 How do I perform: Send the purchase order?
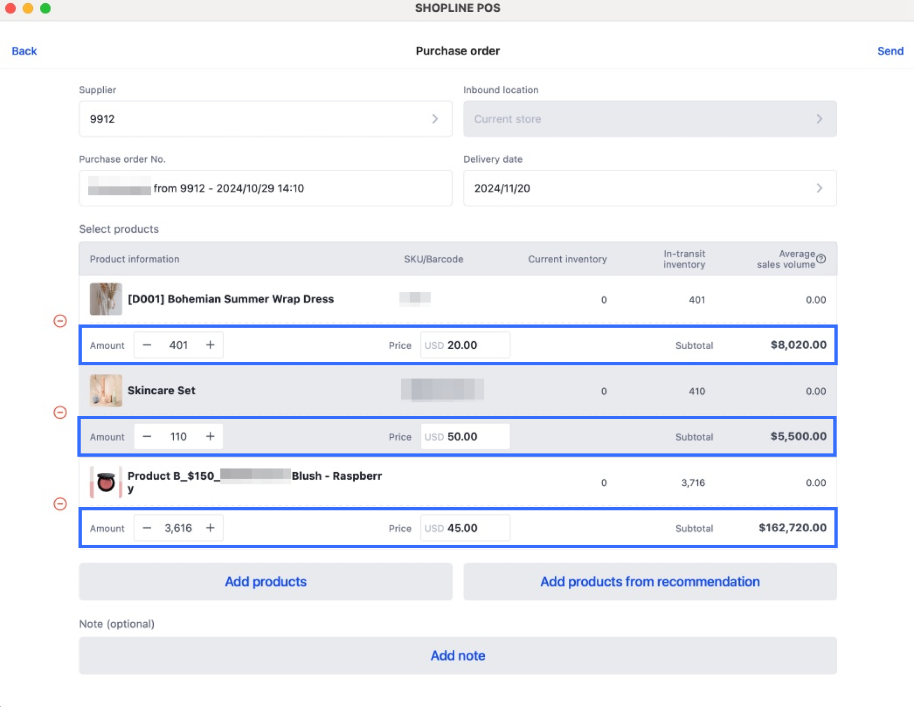tap(890, 51)
